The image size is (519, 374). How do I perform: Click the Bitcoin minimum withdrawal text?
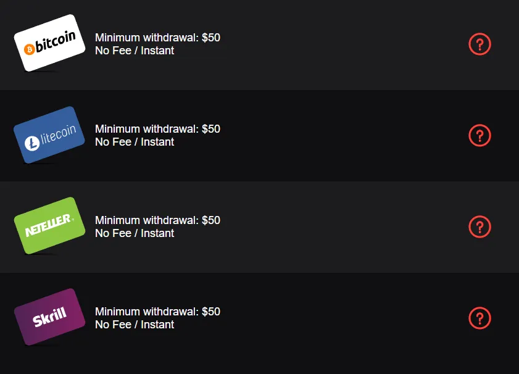coord(157,37)
